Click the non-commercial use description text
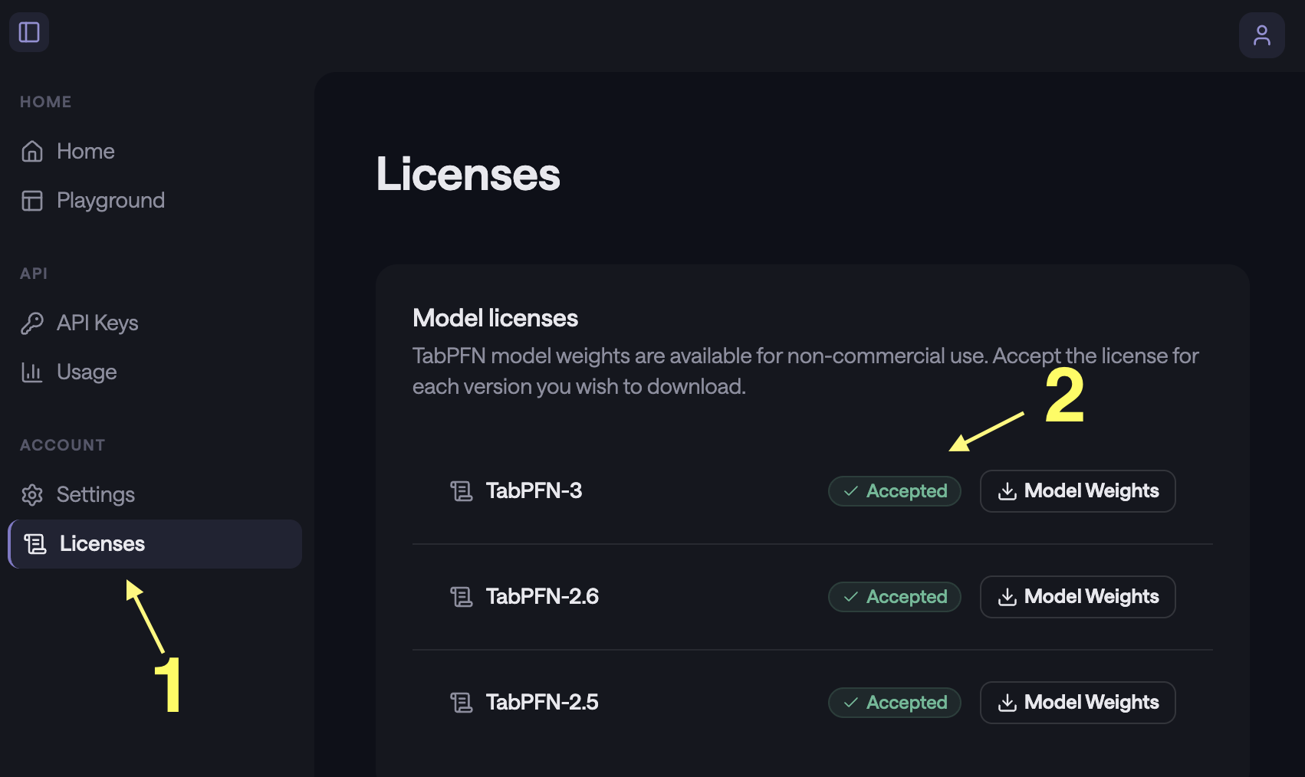This screenshot has width=1305, height=777. 806,372
